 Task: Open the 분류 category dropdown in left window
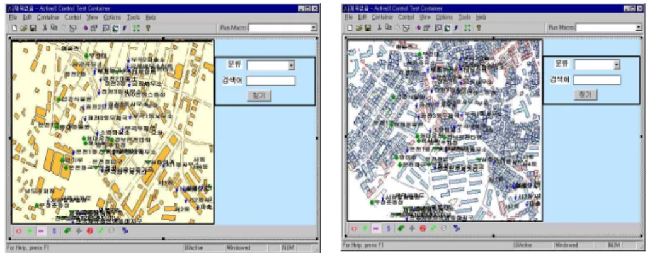click(x=291, y=65)
